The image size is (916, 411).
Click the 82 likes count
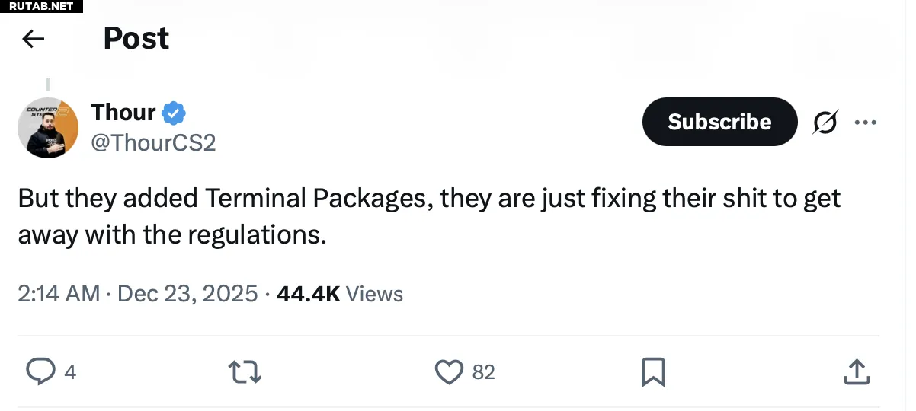pos(483,372)
